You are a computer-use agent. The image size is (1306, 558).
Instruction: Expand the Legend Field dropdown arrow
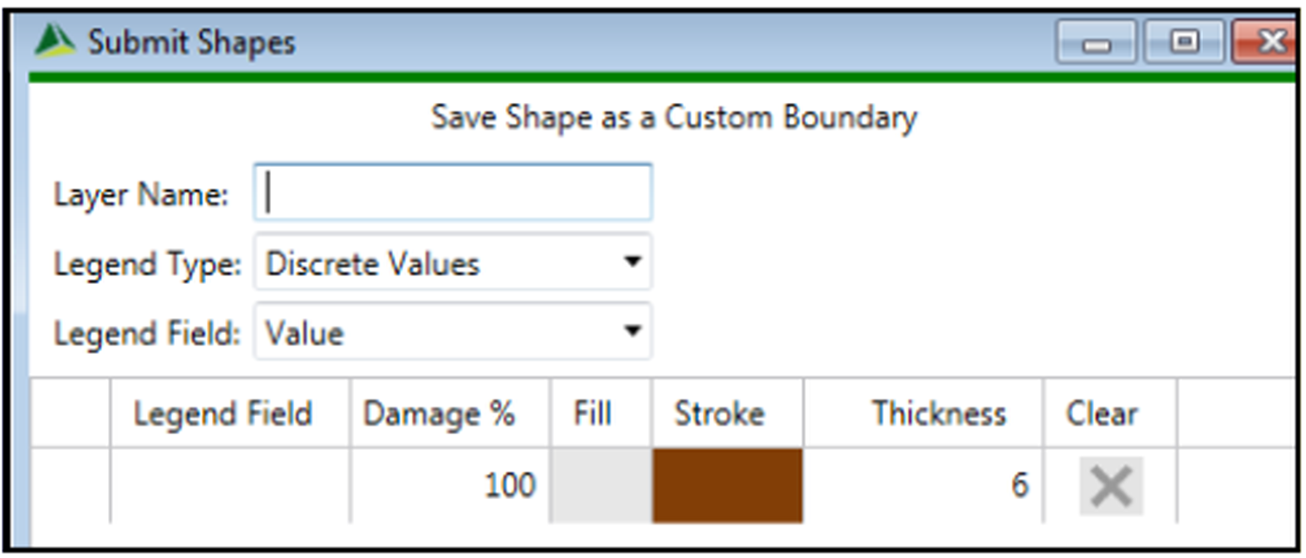click(x=632, y=331)
